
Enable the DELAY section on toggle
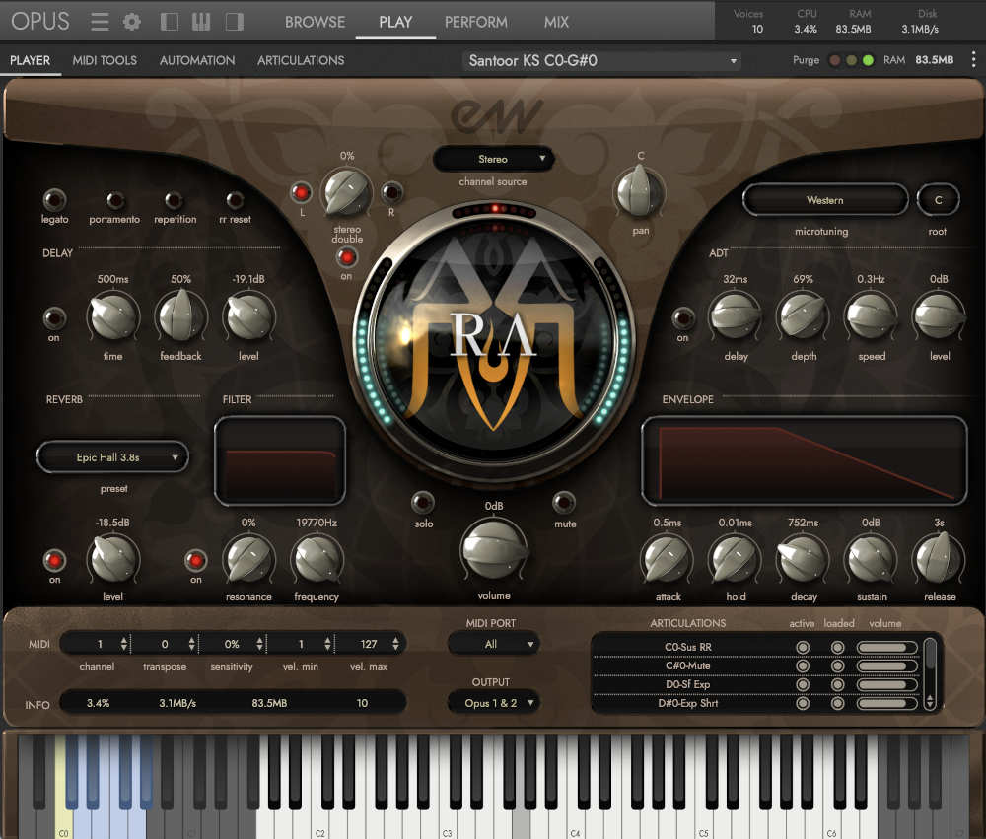tap(53, 320)
